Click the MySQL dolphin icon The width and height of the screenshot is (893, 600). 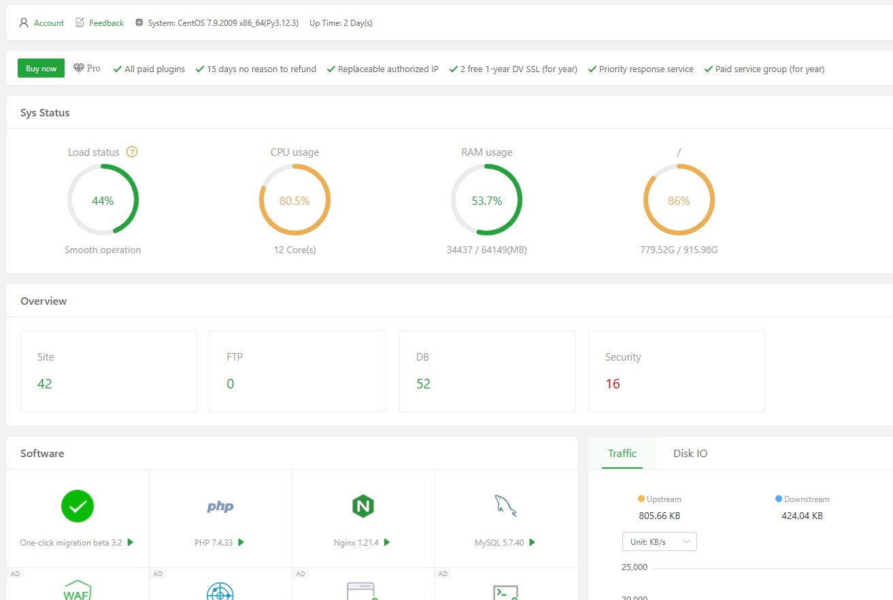[x=505, y=506]
